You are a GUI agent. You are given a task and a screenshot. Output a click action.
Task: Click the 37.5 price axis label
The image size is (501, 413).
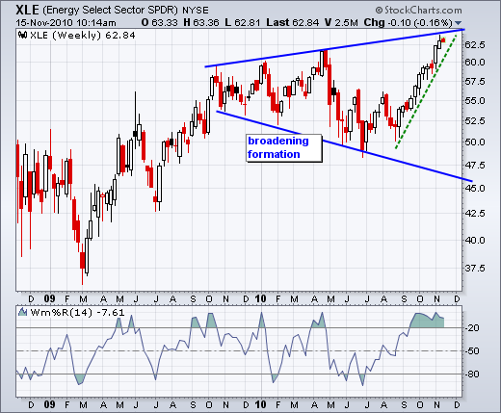pos(475,268)
